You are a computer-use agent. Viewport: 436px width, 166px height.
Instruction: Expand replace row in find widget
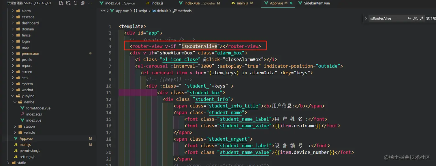[366, 18]
